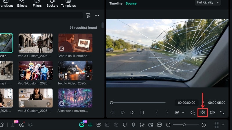Click the clip-with-eye timeline icon
The image size is (232, 130).
(x=151, y=125)
